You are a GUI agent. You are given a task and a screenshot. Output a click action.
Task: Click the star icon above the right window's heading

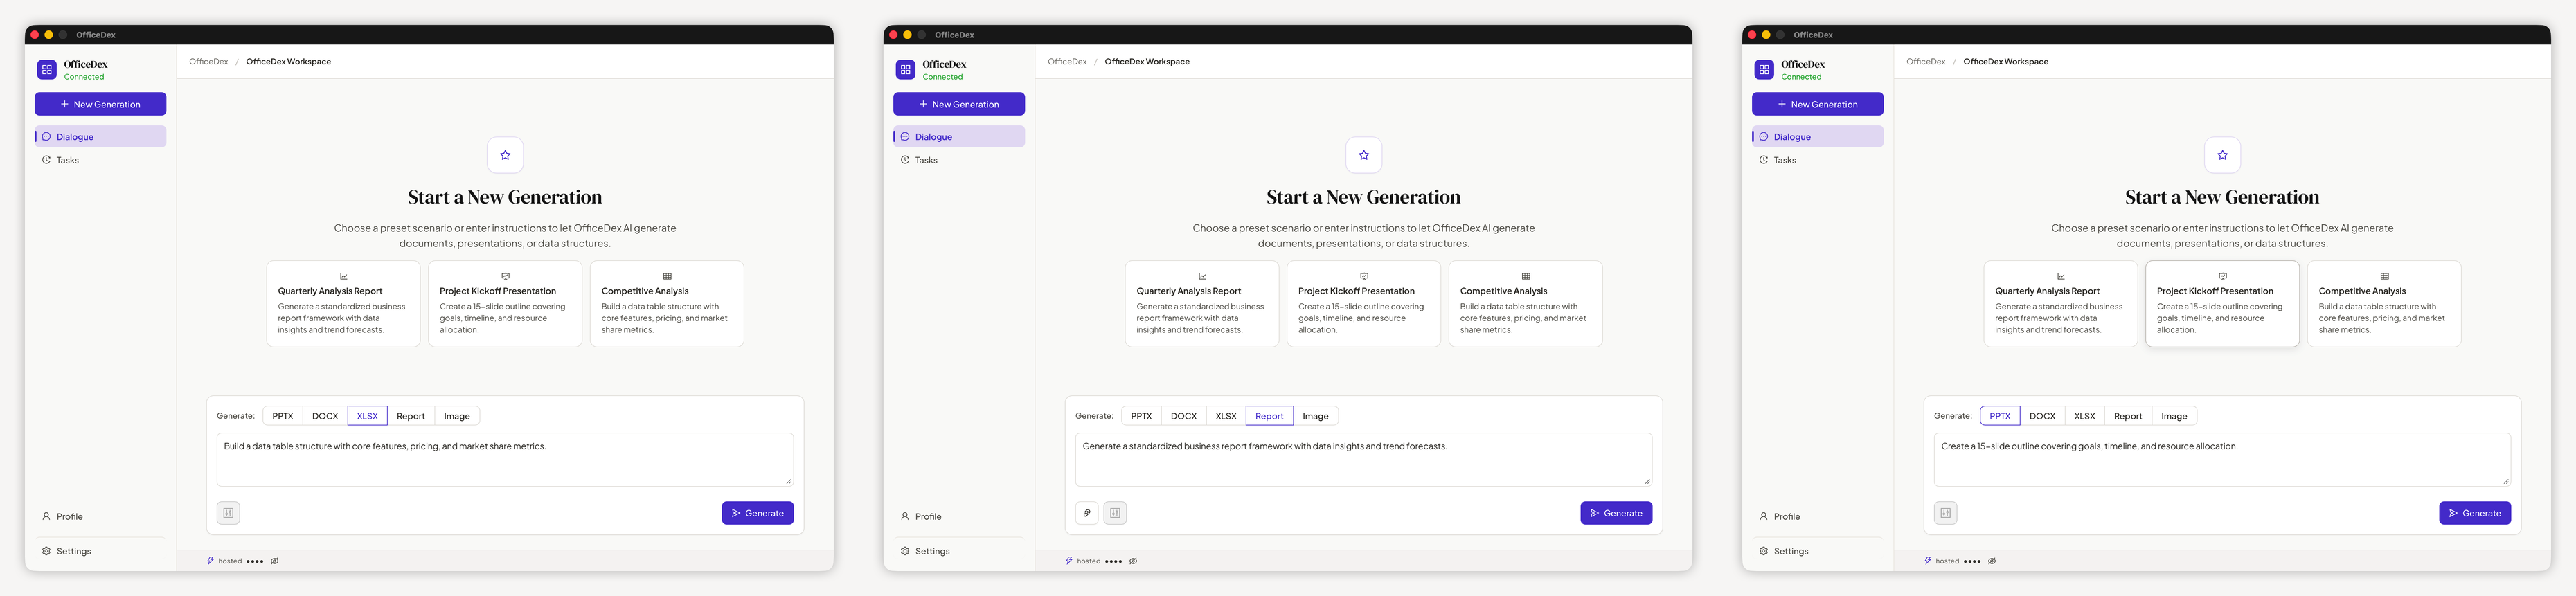pos(2222,155)
